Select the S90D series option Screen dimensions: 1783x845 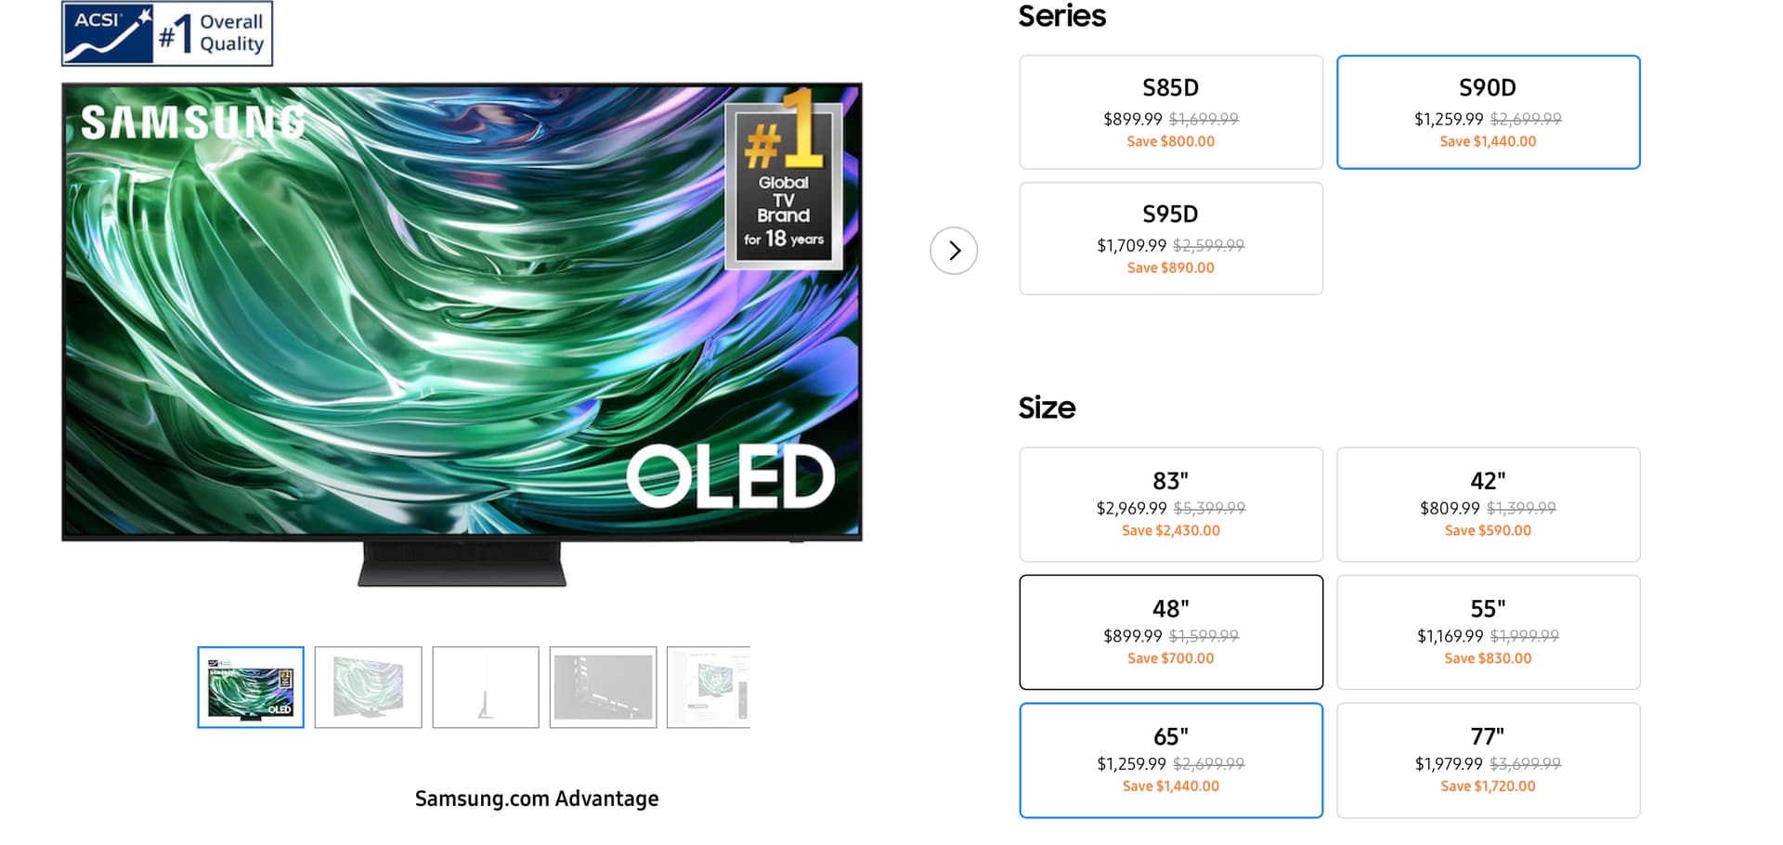point(1488,112)
